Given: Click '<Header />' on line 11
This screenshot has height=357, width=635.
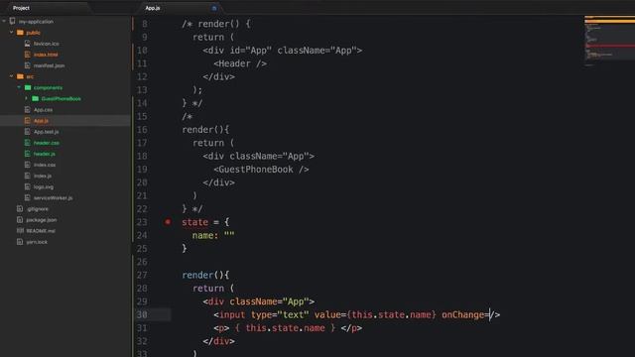Looking at the screenshot, I should 240,63.
